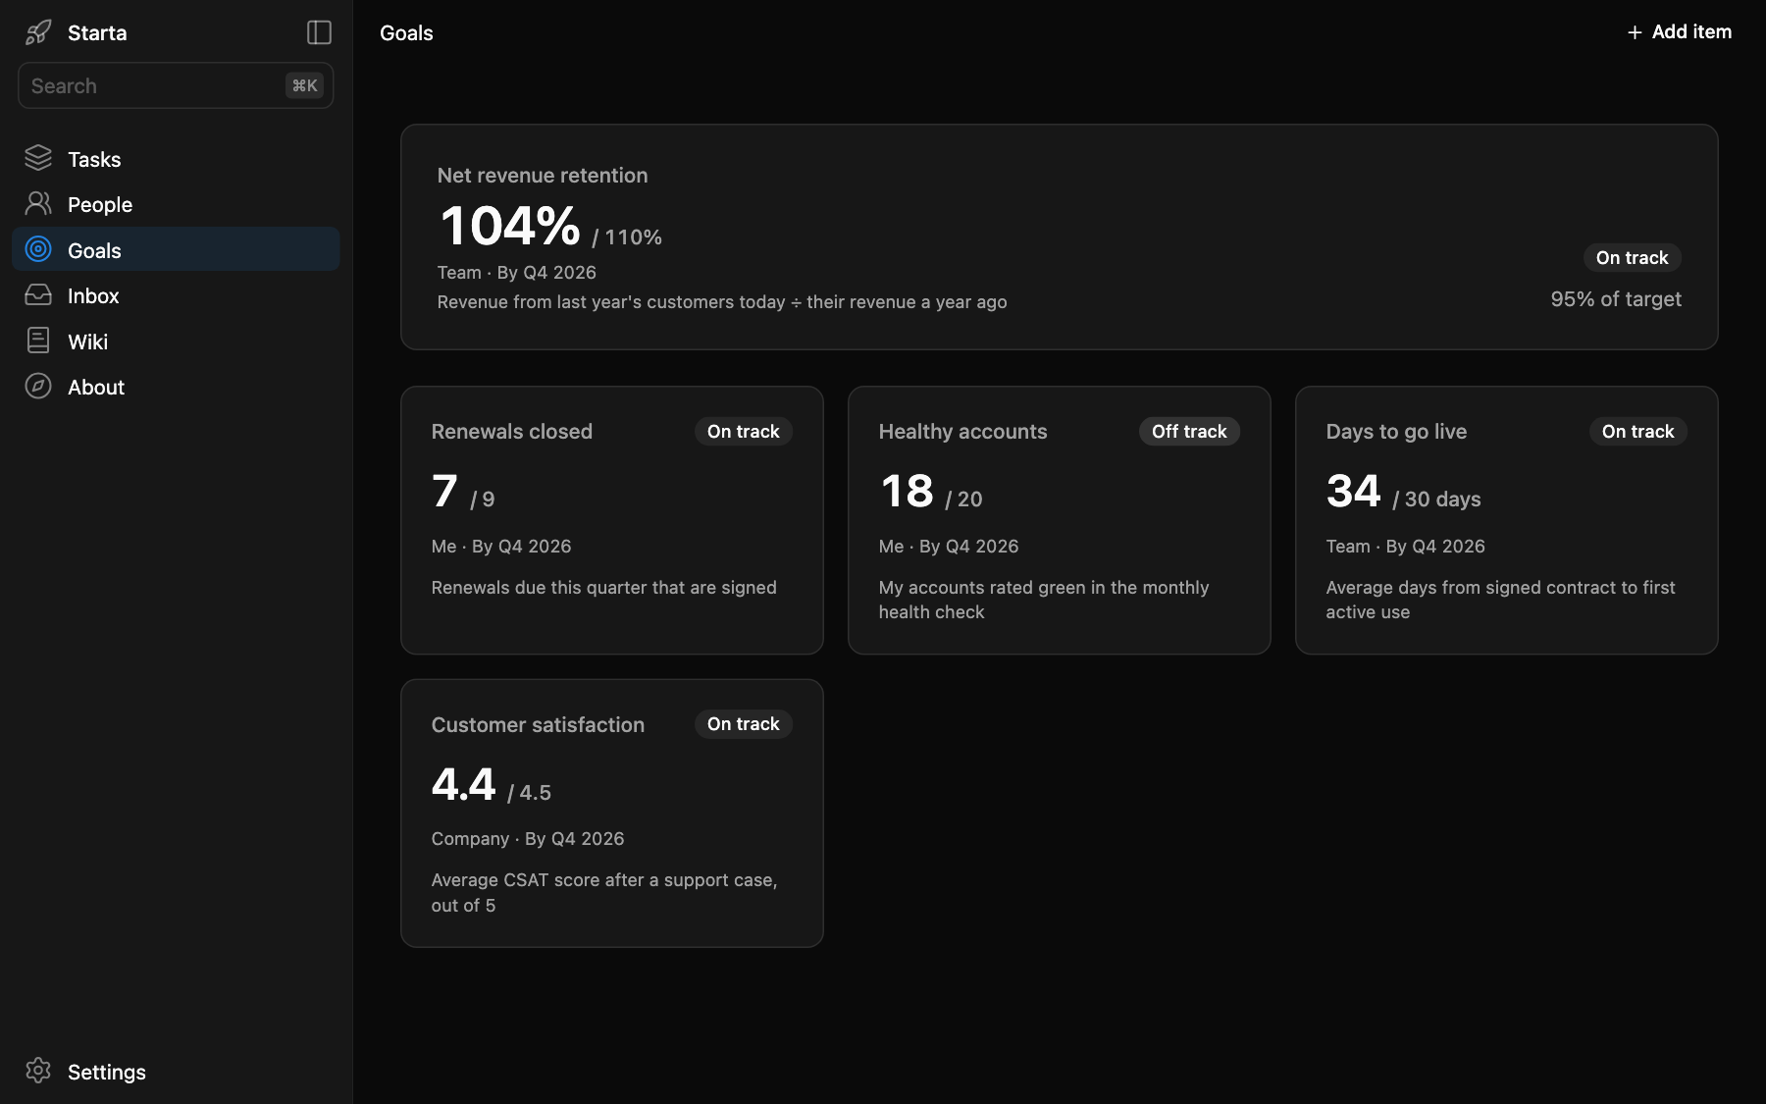Click the "95% of target" text

1616,299
